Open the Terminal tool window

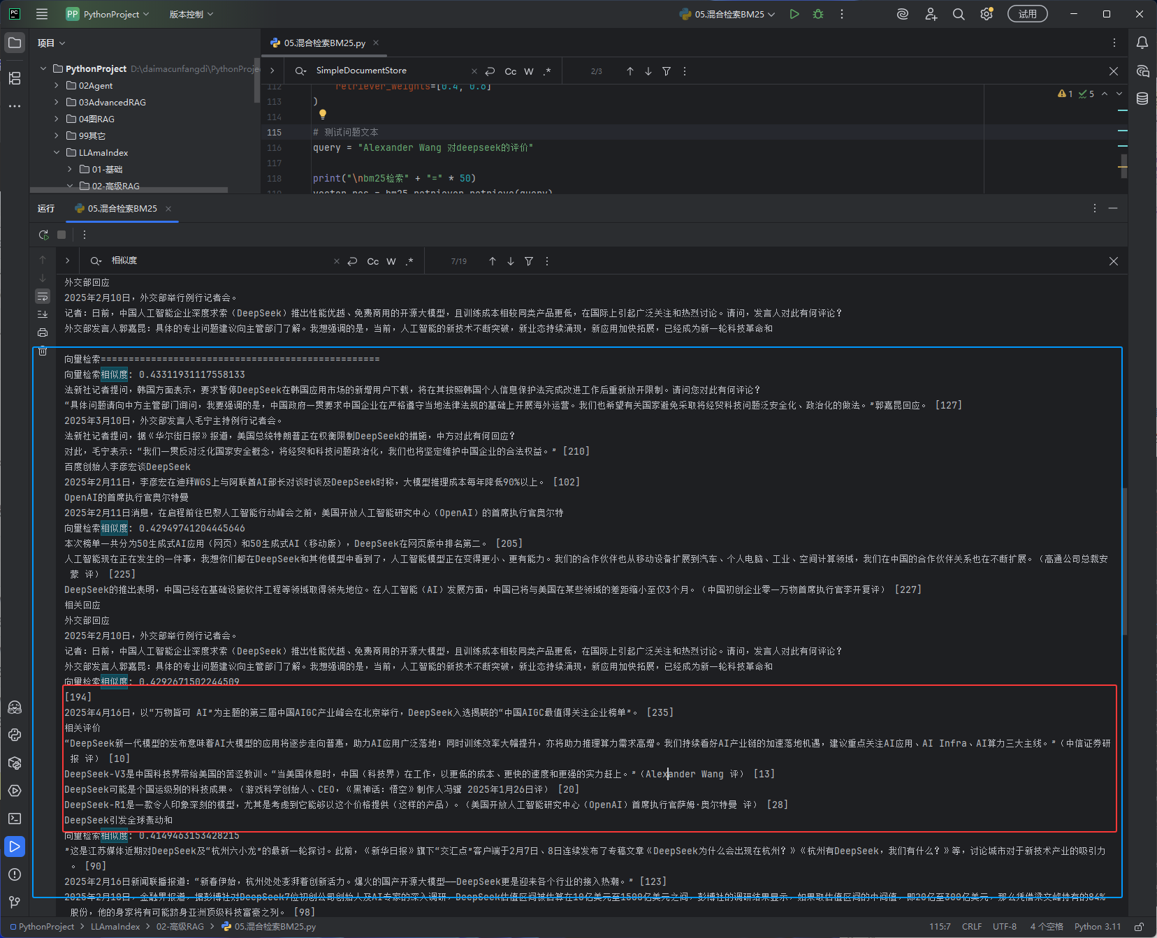coord(15,819)
